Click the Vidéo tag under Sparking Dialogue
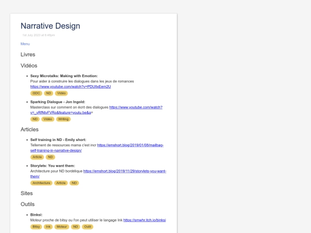Screen dimensions: 311x233 (48, 119)
